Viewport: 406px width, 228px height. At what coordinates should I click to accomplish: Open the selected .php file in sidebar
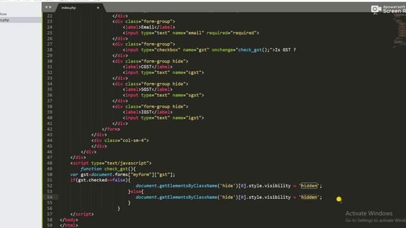click(x=20, y=20)
